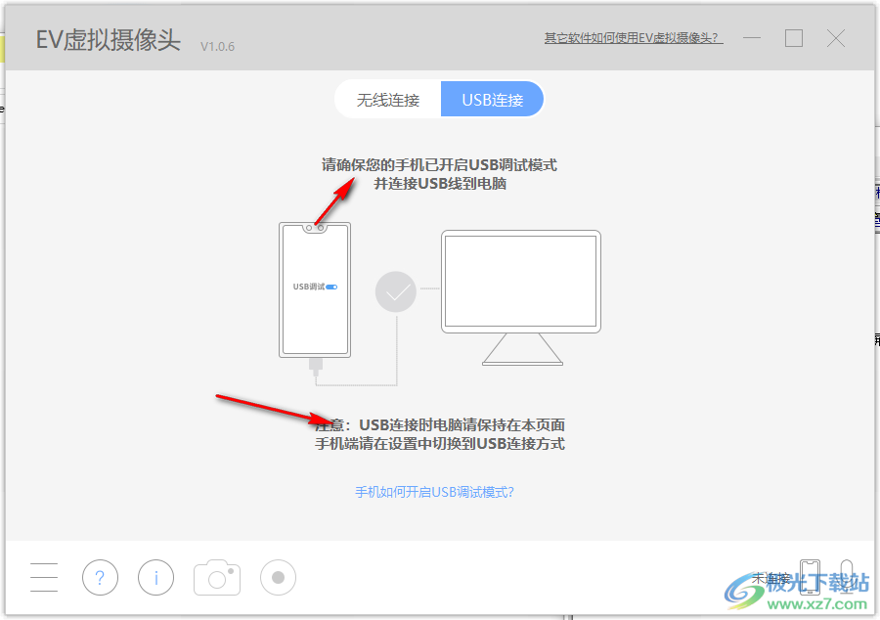Image resolution: width=880 pixels, height=620 pixels.
Task: Click the phone illustration in the center
Action: click(314, 288)
